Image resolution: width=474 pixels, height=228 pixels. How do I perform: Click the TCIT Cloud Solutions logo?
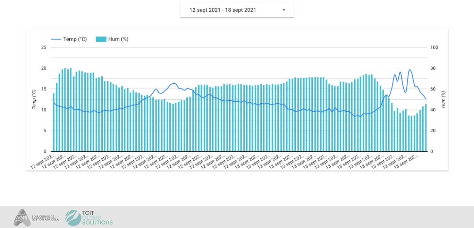coord(89,218)
